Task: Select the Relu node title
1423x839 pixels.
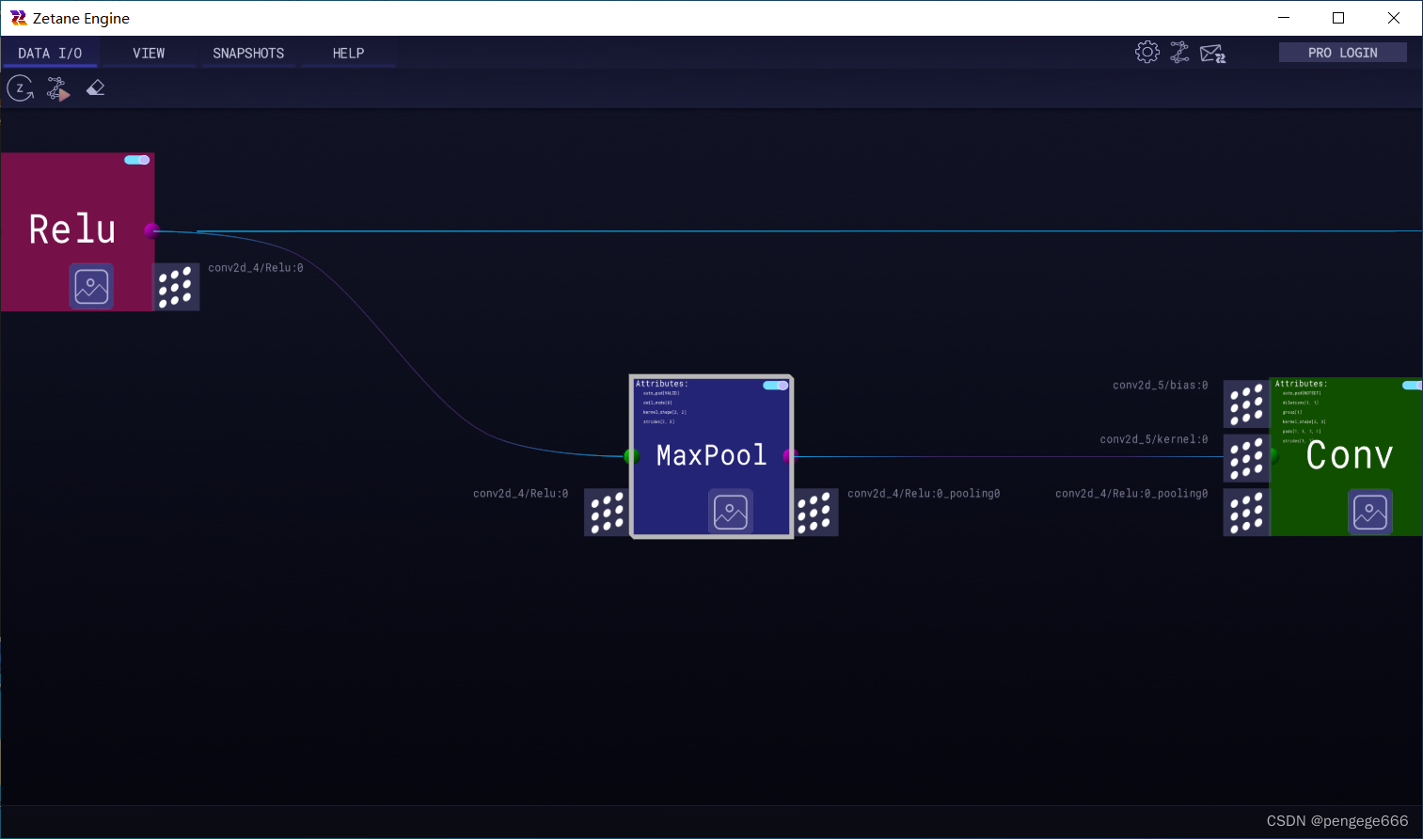Action: (72, 230)
